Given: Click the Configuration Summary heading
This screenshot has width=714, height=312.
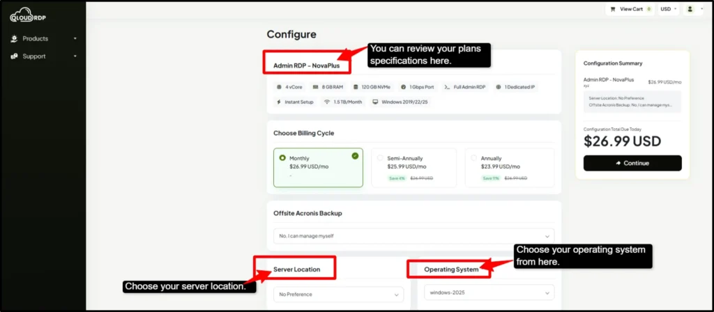Looking at the screenshot, I should [613, 63].
